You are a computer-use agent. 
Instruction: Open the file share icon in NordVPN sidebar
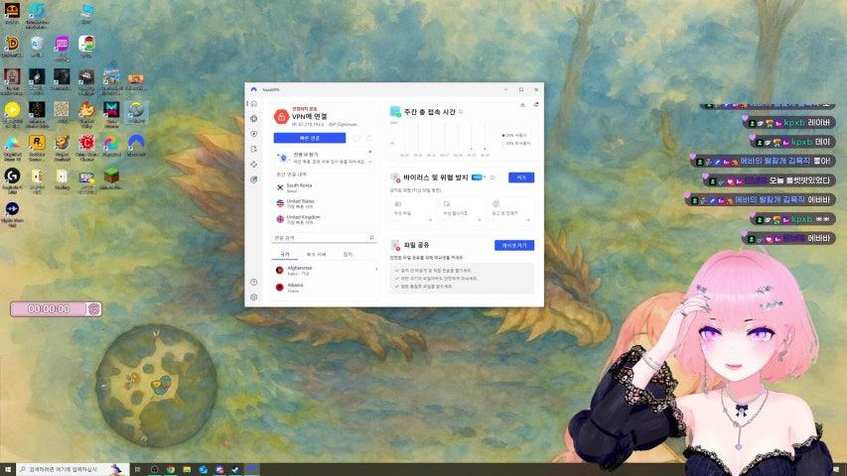(254, 149)
